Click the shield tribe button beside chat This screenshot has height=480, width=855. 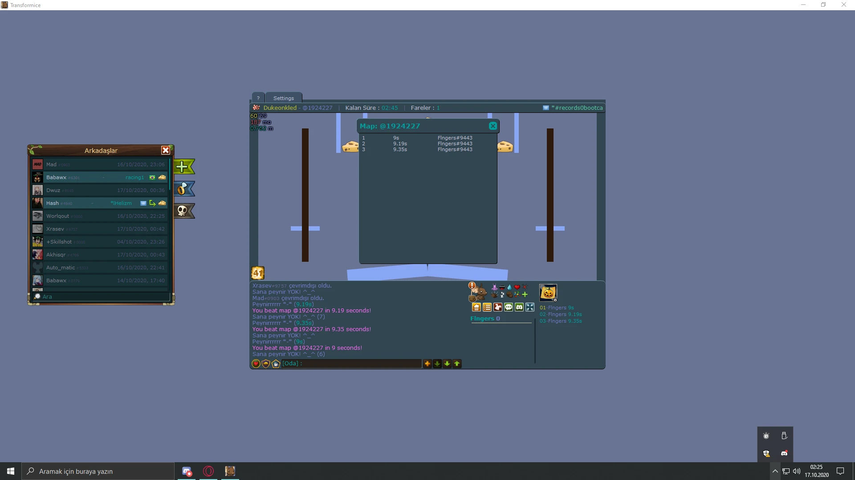(x=266, y=364)
